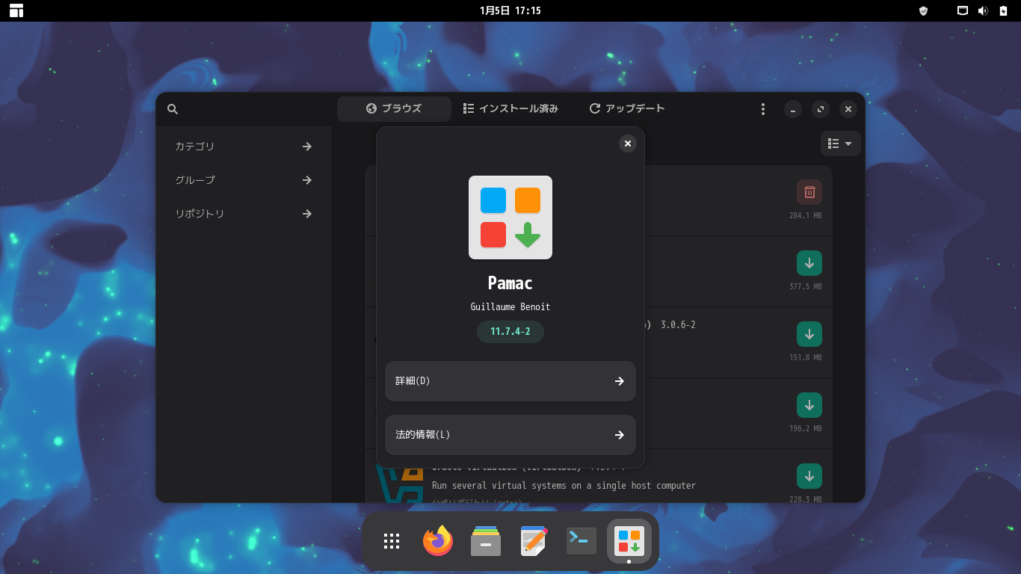Open the search in Pamac
This screenshot has width=1021, height=574.
coord(173,109)
